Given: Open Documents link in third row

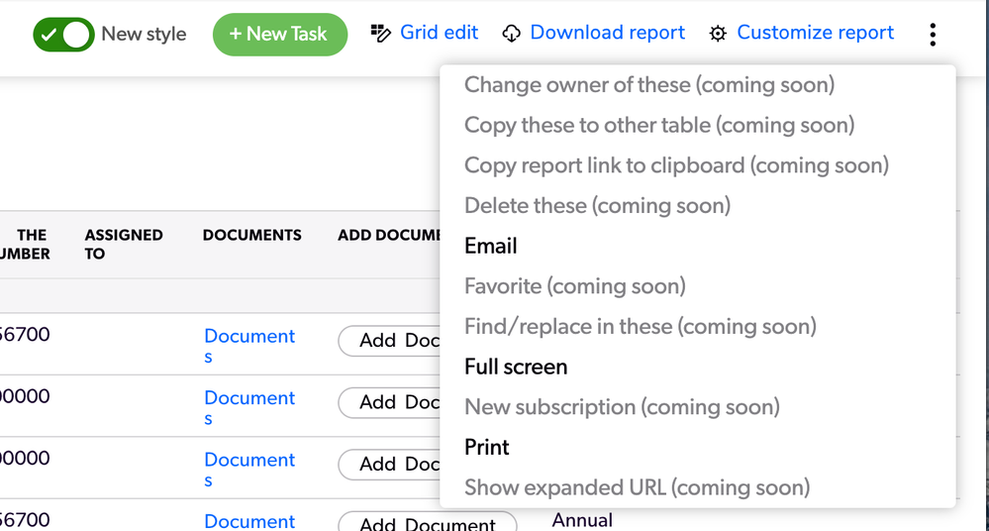Looking at the screenshot, I should point(249,469).
